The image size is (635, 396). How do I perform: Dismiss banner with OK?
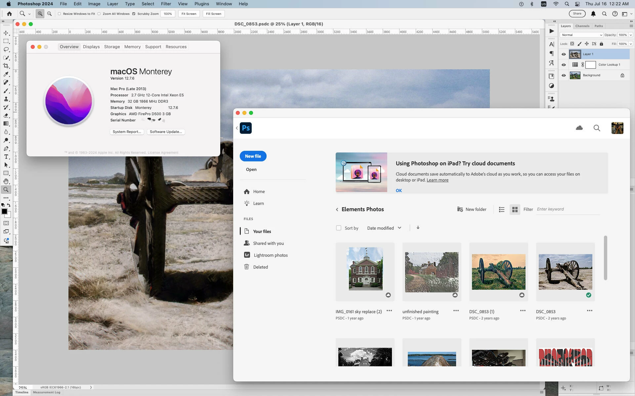399,191
